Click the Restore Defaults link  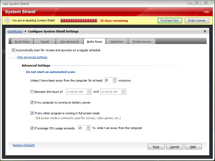pyautogui.click(x=24, y=145)
